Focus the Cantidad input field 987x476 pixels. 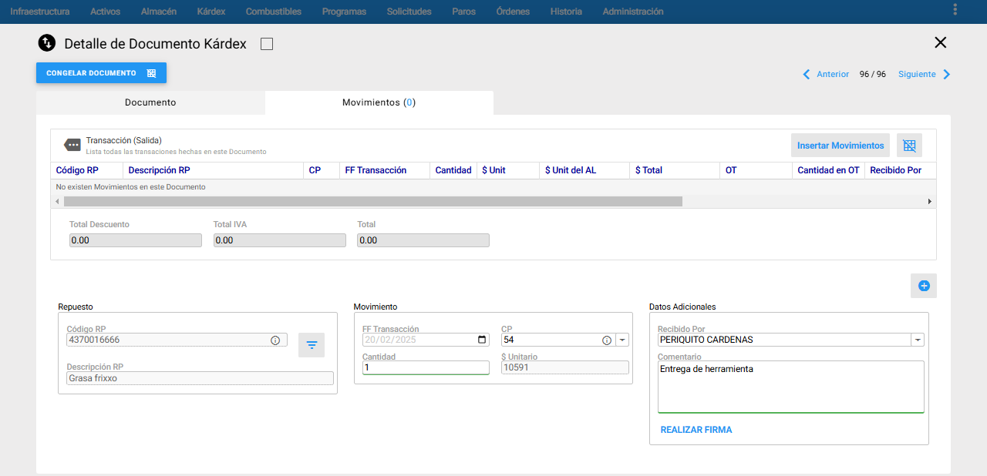click(x=426, y=367)
